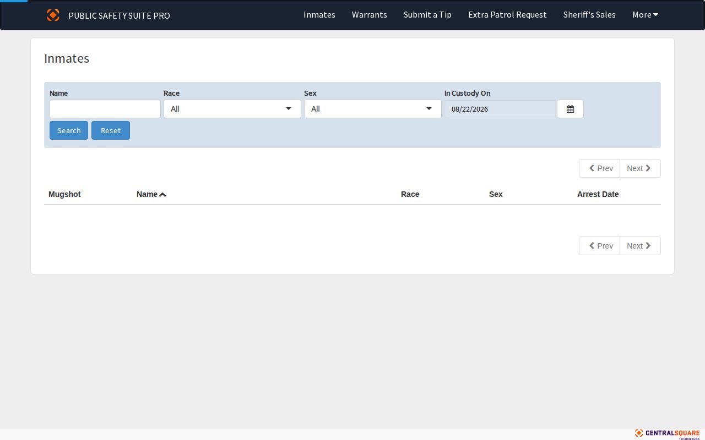This screenshot has height=440, width=705.
Task: Expand the Sex dropdown
Action: [x=373, y=109]
